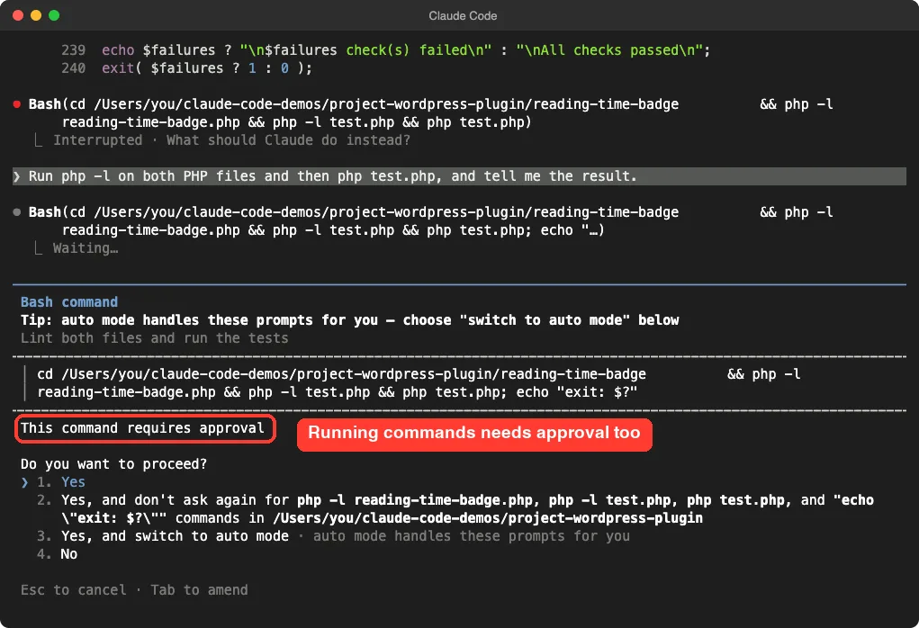The width and height of the screenshot is (919, 628).
Task: Click 'Tab to amend' hint
Action: click(x=199, y=590)
